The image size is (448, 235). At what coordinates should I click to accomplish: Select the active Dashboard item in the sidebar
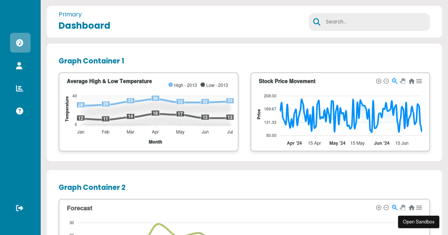tap(20, 43)
